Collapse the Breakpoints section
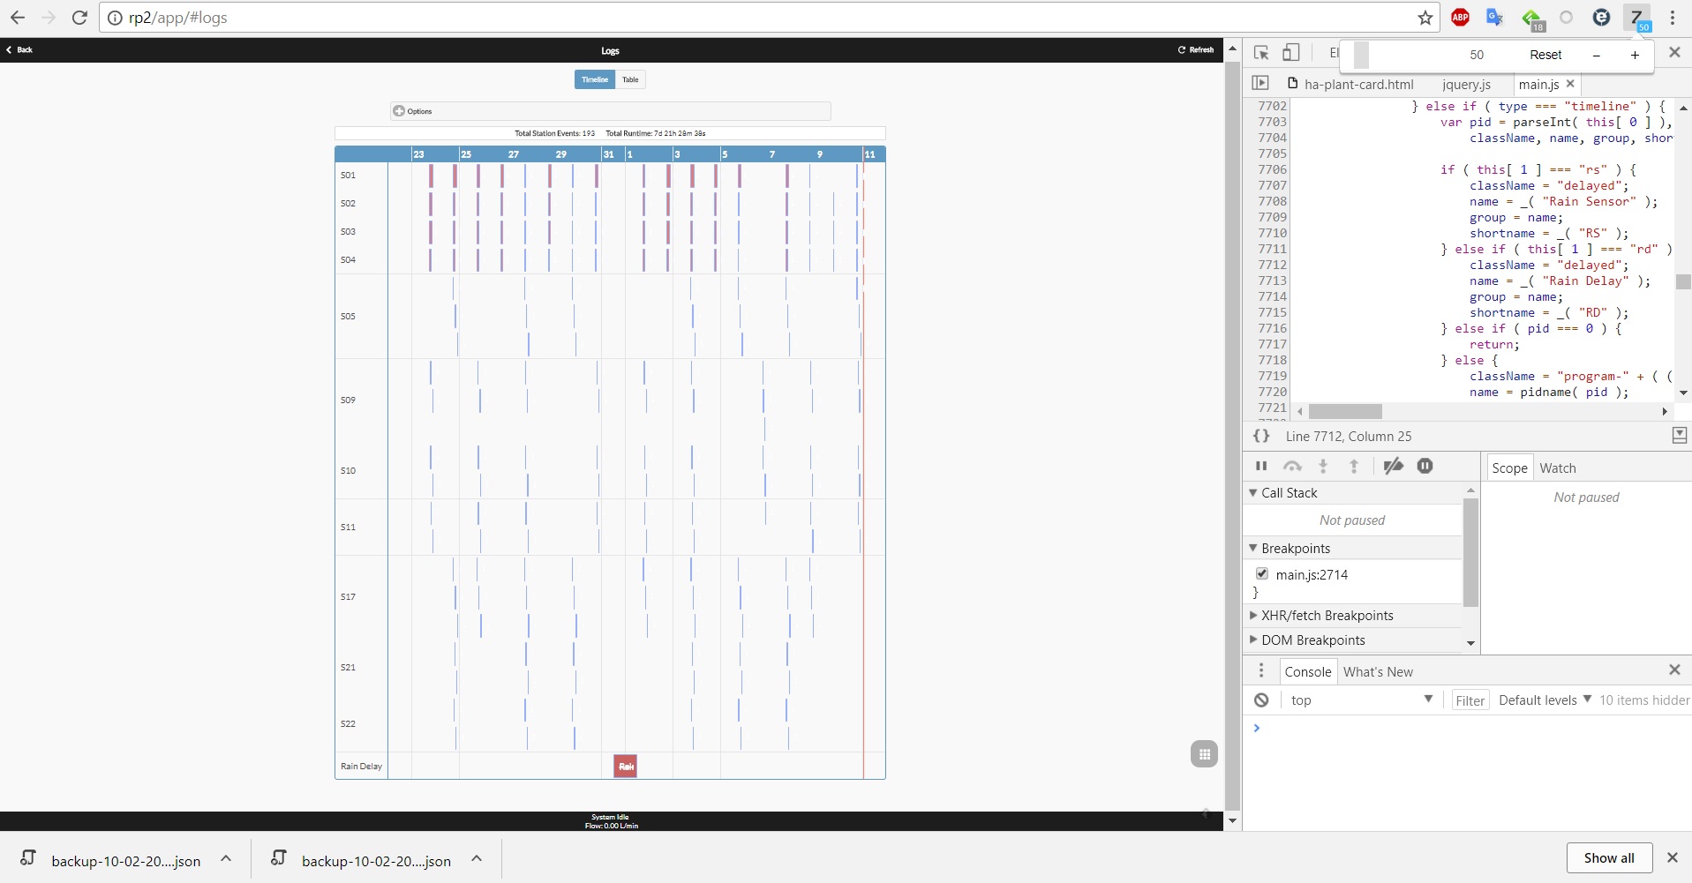This screenshot has height=883, width=1692. tap(1252, 548)
